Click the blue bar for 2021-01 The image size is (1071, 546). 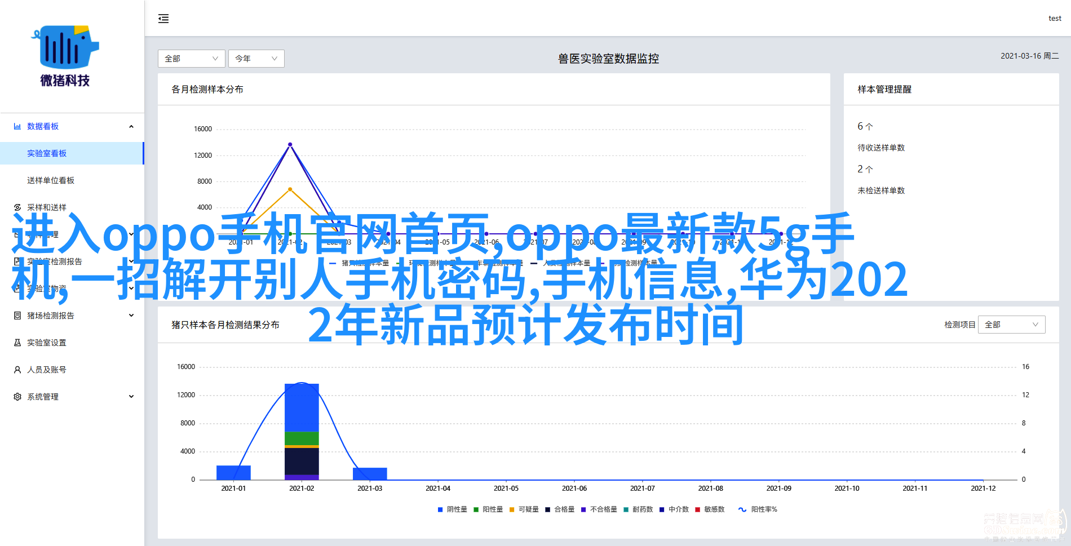[x=233, y=473]
